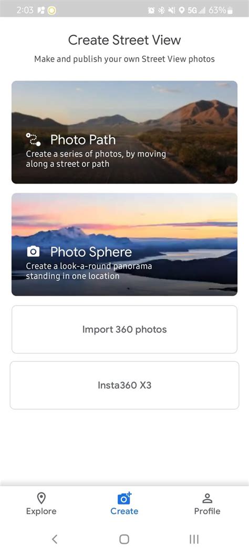Select the Create tab label
The height and width of the screenshot is (554, 249).
click(x=124, y=511)
